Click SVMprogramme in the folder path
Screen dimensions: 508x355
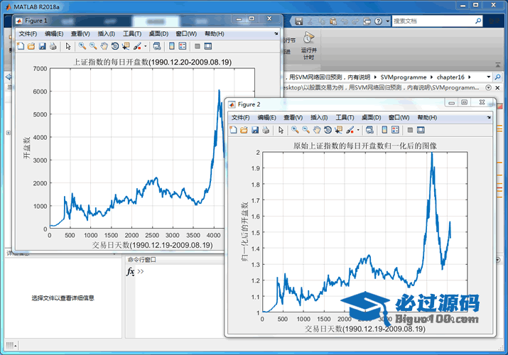coord(403,76)
